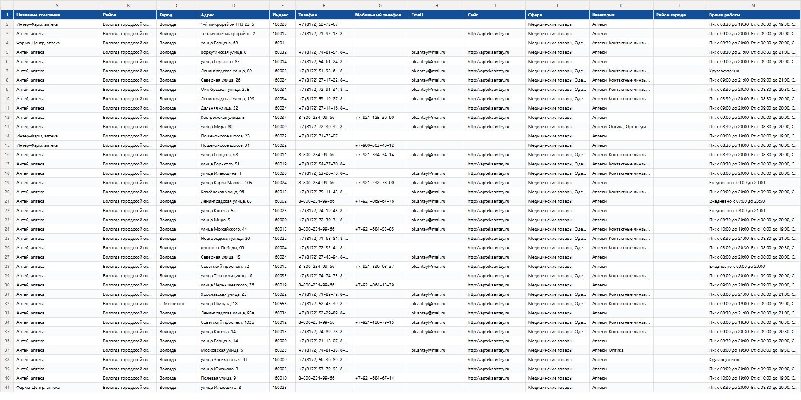This screenshot has height=400, width=801.
Task: Select address cell "улица Ильюшина, 8"
Action: [234, 388]
